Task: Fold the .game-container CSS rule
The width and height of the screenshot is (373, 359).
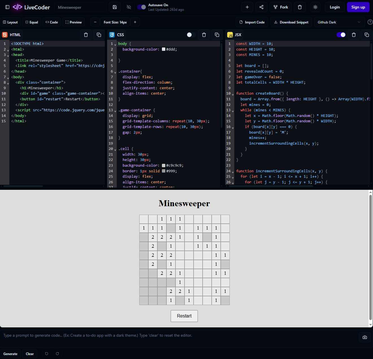Action: [x=115, y=111]
